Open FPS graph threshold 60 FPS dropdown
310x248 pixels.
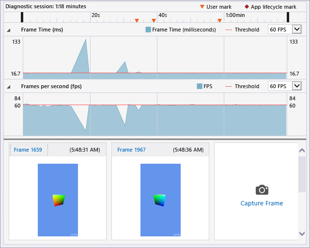pos(296,86)
